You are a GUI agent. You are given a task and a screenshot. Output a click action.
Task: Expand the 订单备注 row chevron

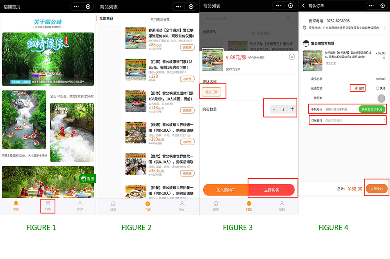click(x=384, y=120)
